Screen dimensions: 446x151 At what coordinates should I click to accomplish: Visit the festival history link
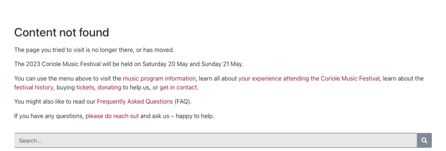click(34, 88)
